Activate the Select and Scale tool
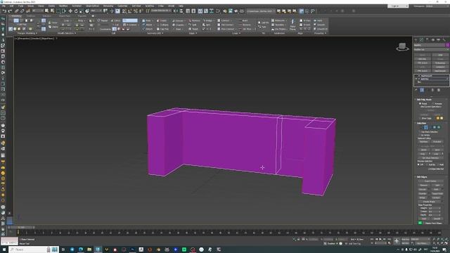Screen dimensions: 450x253 pyautogui.click(x=82, y=11)
